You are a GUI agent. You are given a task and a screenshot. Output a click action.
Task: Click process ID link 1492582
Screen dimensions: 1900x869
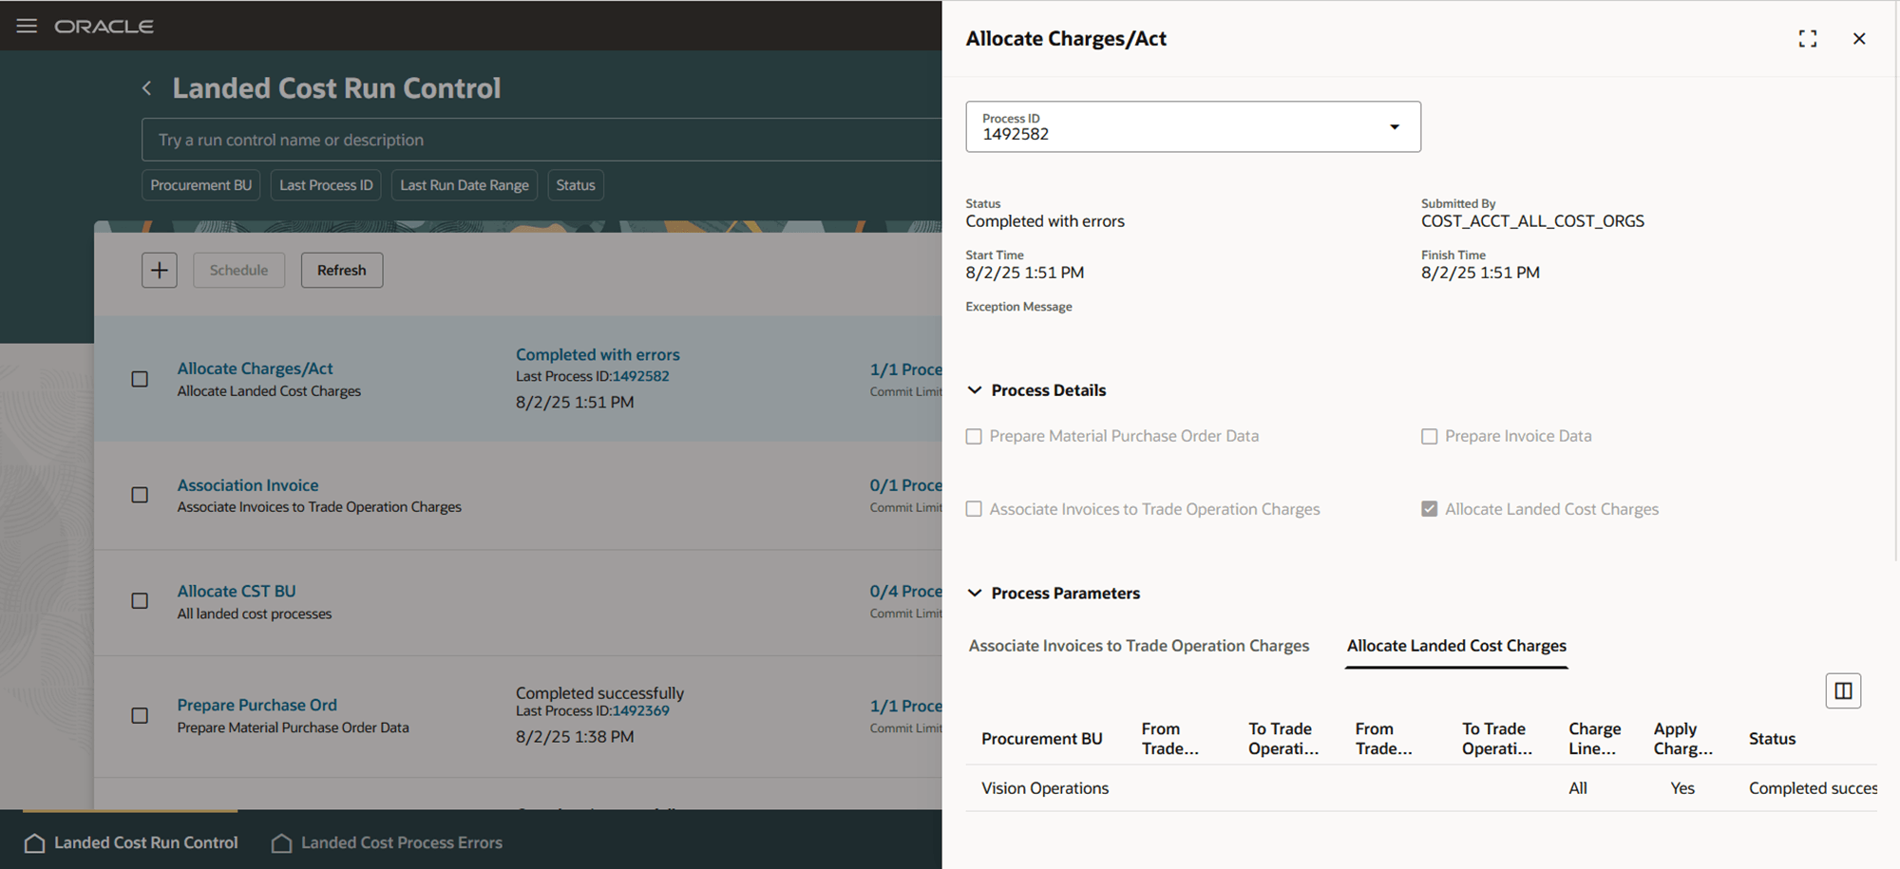pyautogui.click(x=640, y=376)
